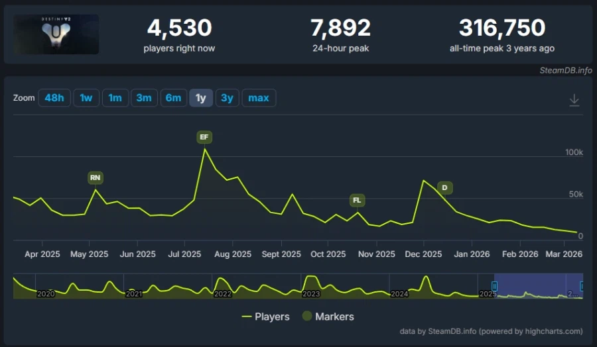Click the RN marker on chart
Viewport: 597px width, 347px height.
coord(96,177)
